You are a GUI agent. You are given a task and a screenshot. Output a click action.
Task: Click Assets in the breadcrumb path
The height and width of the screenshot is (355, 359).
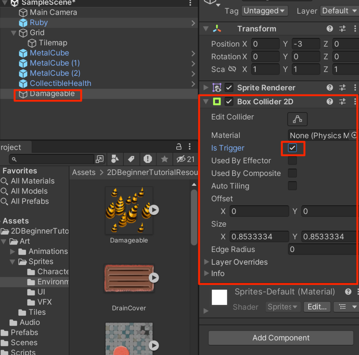(83, 172)
